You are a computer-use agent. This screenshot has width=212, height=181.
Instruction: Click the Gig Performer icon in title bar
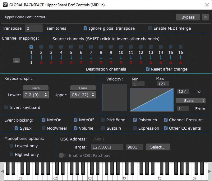pos(4,5)
